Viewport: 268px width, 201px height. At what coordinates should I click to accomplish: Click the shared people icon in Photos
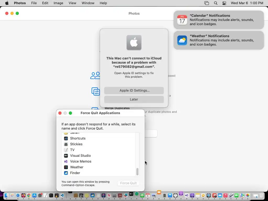click(95, 75)
